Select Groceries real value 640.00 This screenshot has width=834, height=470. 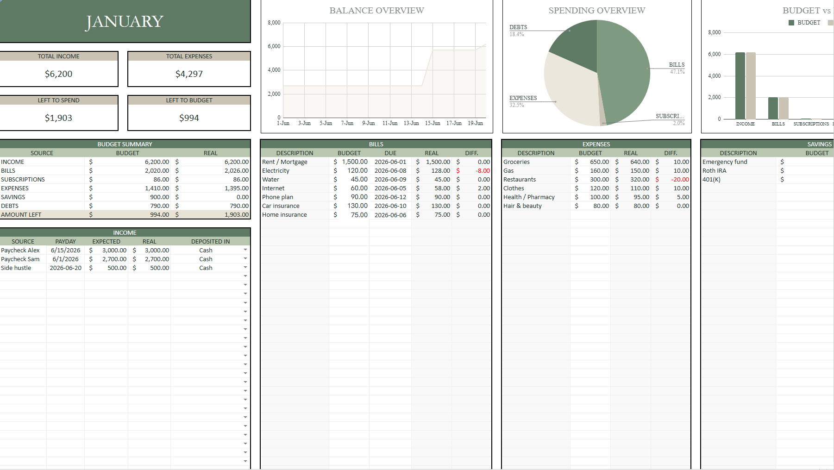coord(631,162)
